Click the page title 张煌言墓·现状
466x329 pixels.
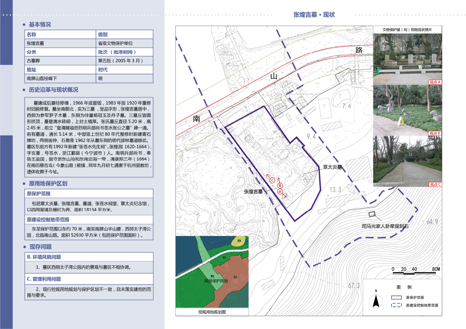[314, 14]
